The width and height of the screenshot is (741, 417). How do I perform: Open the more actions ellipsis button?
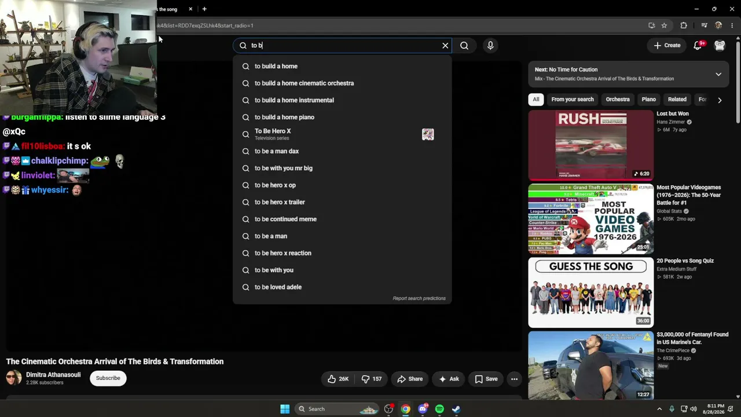click(x=514, y=379)
